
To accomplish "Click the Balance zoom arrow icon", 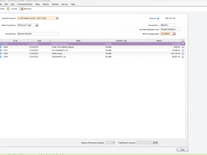I will click(158, 19).
